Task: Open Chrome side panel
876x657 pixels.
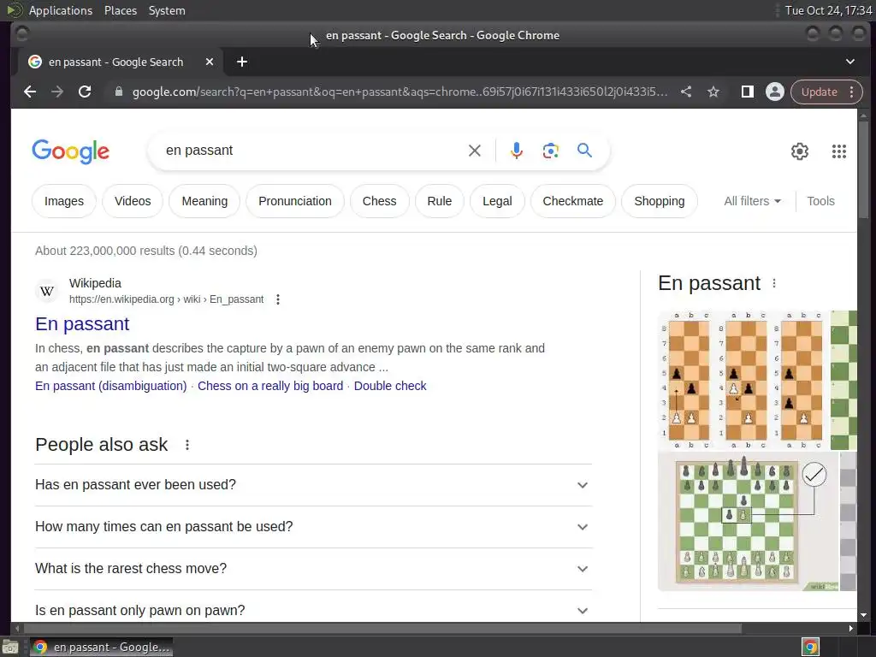Action: click(x=747, y=92)
